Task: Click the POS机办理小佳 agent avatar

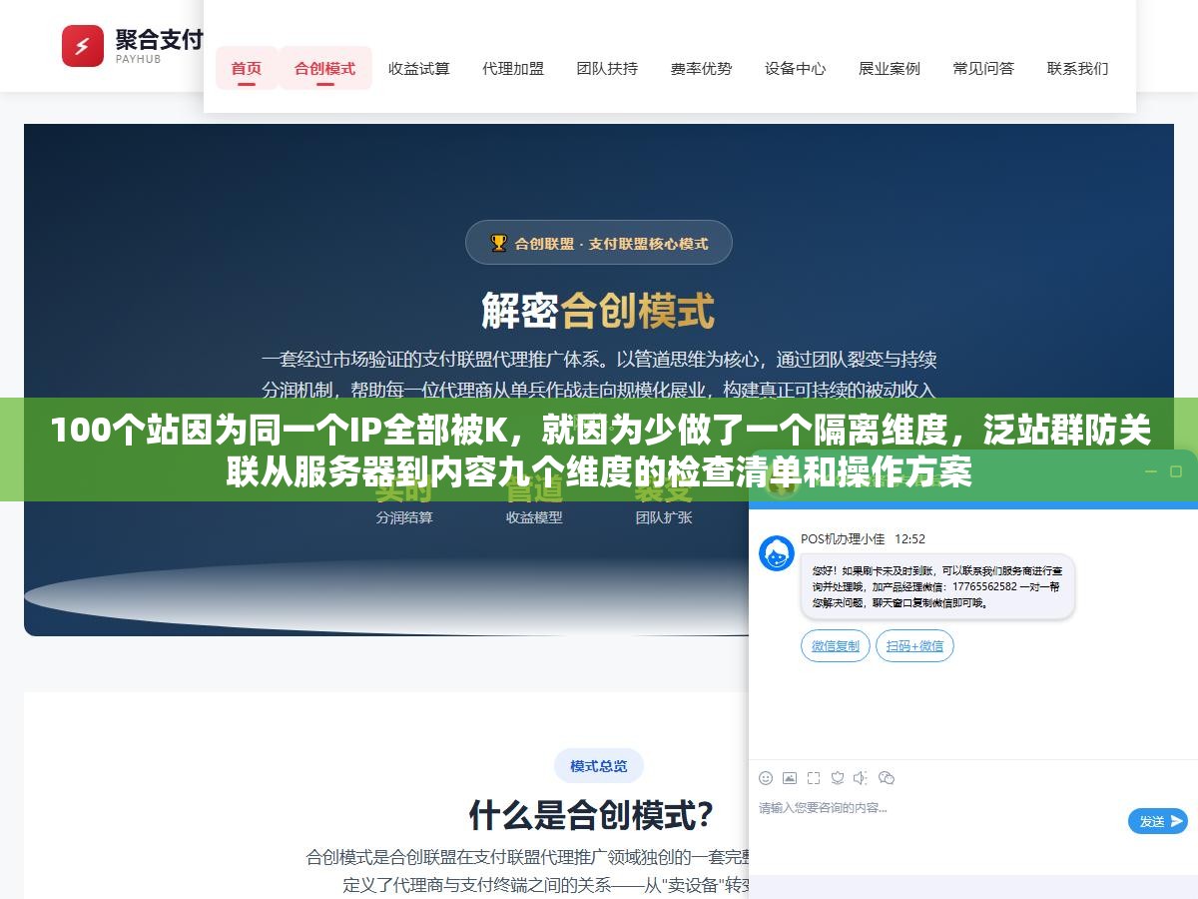Action: pos(777,553)
